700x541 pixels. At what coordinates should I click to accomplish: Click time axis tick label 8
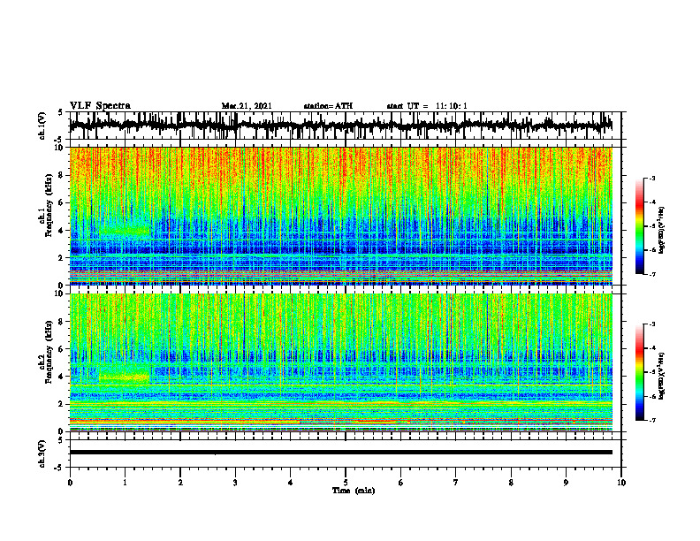[x=511, y=483]
